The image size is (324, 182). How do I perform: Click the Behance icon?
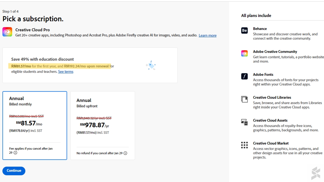pyautogui.click(x=244, y=31)
